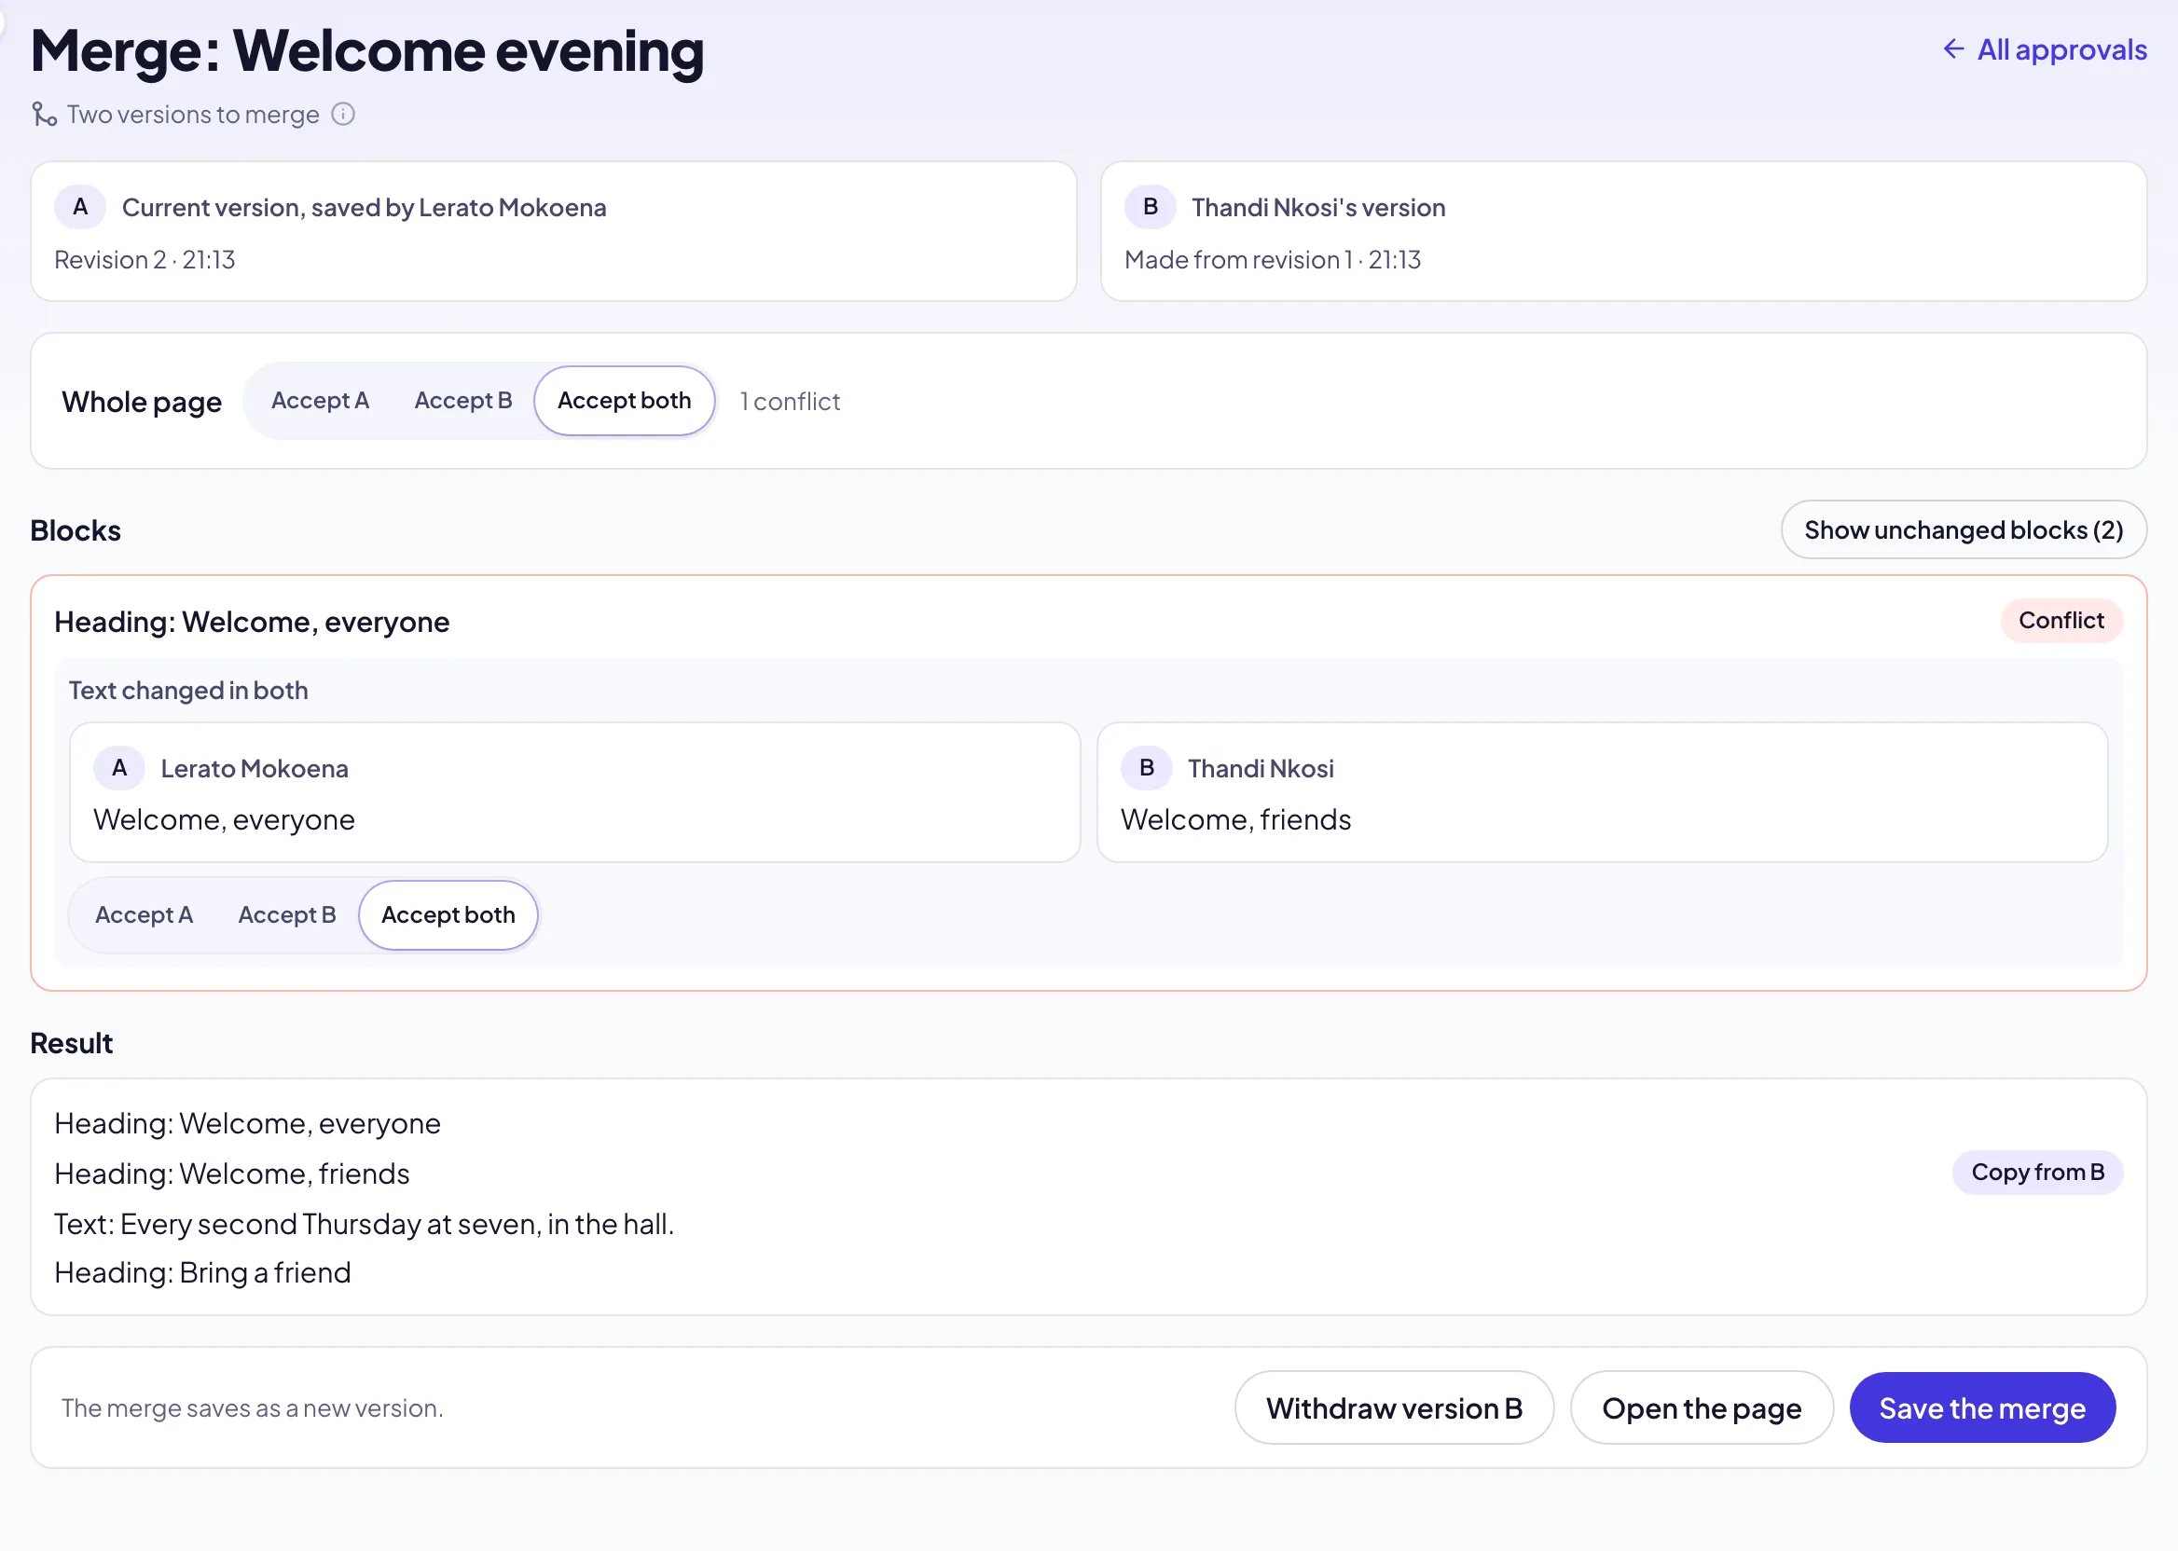Click the info icon beside Two versions to merge

point(343,115)
